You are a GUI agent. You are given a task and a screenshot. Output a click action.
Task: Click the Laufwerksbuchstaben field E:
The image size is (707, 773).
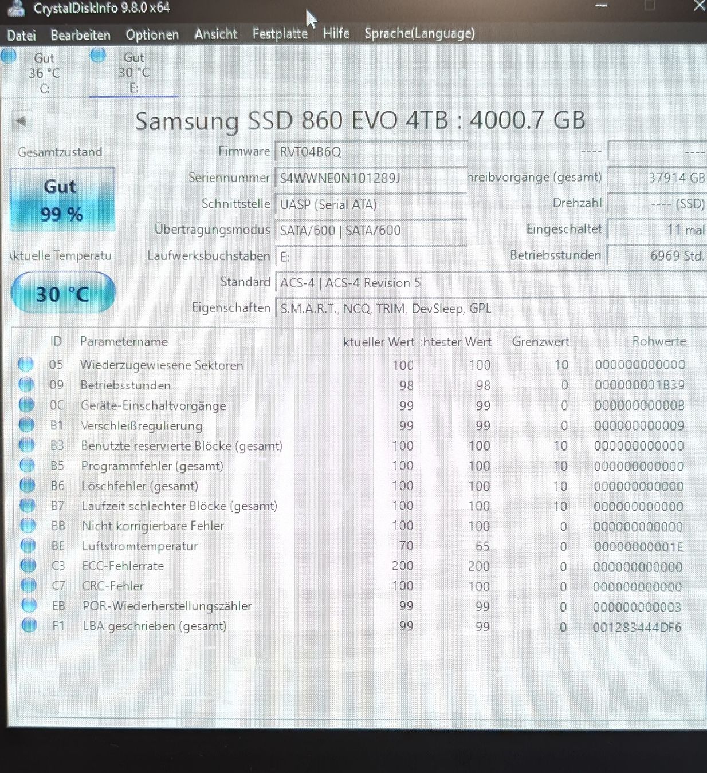pos(371,257)
